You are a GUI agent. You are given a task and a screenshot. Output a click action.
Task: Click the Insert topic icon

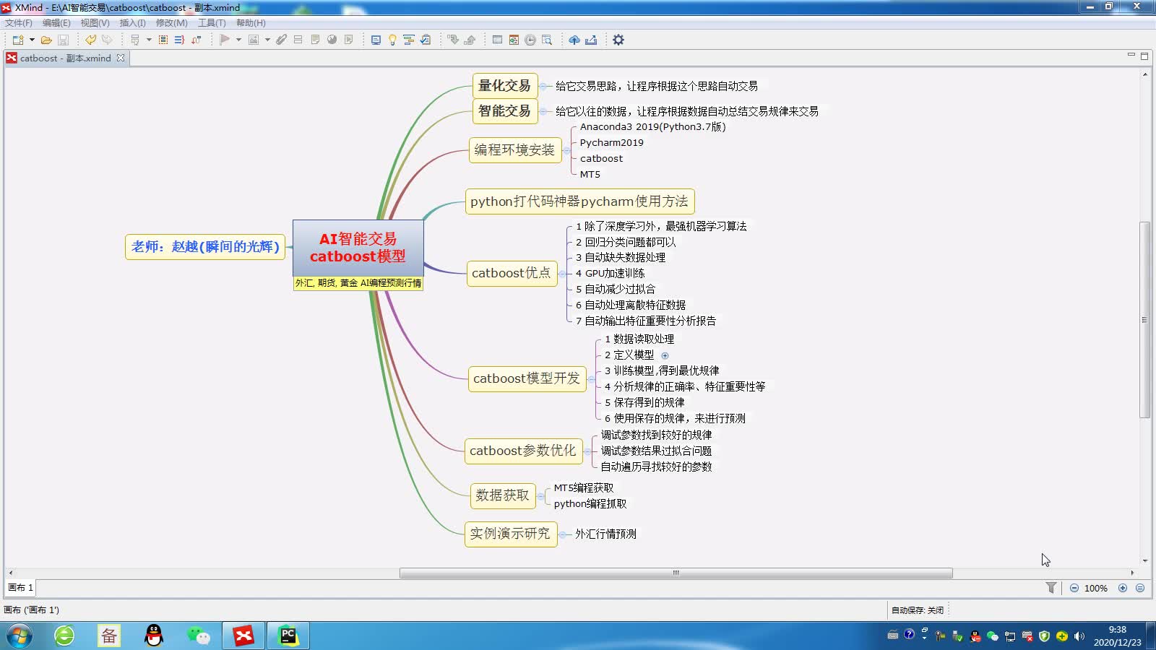click(135, 40)
